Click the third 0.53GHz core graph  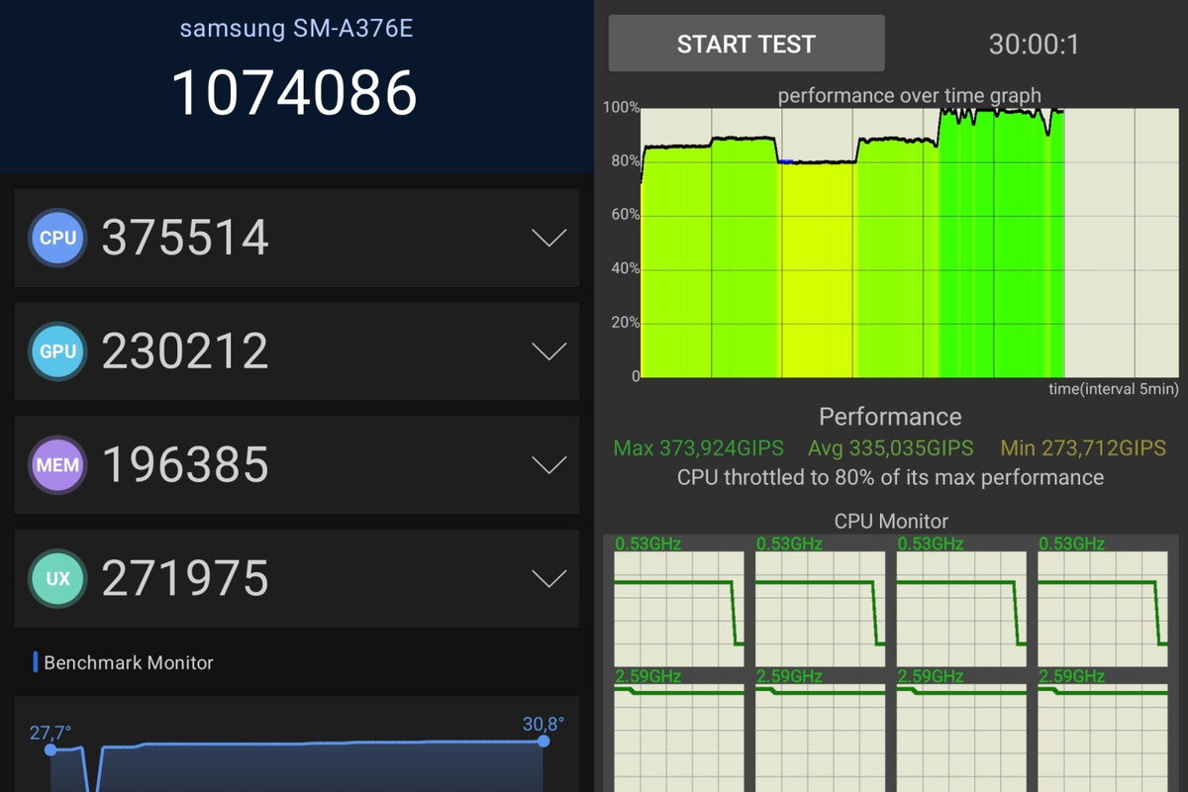click(961, 609)
